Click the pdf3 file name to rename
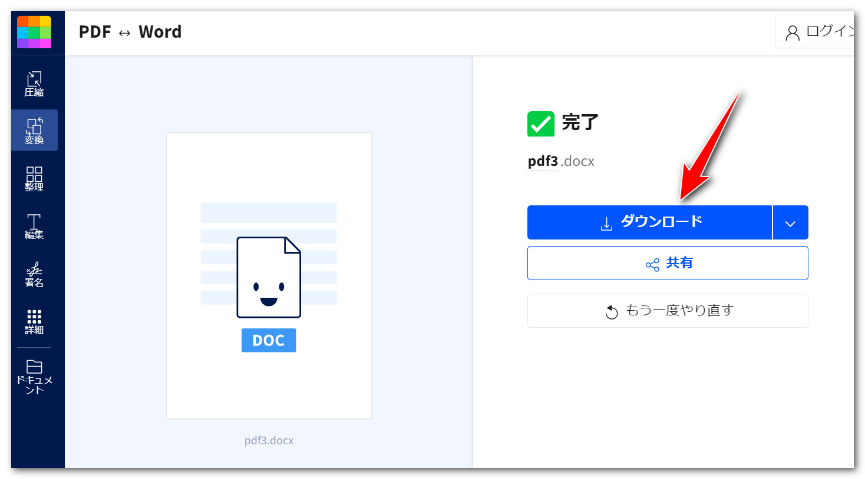The height and width of the screenshot is (479, 865). coord(543,161)
